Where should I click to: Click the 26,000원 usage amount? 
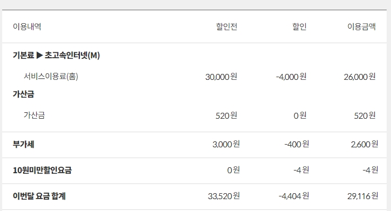[360, 77]
